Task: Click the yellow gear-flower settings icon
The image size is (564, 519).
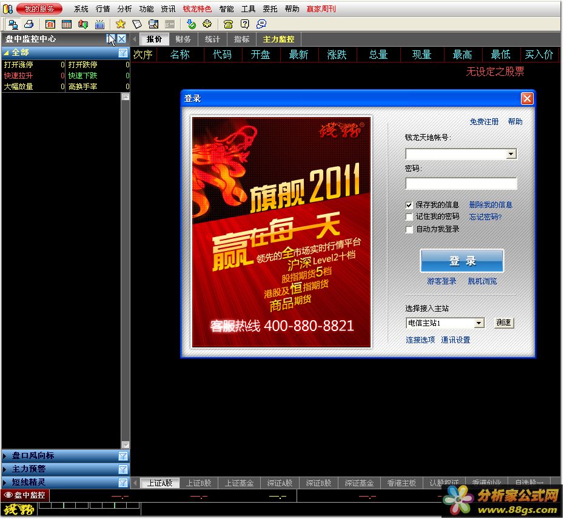Action: pyautogui.click(x=207, y=24)
